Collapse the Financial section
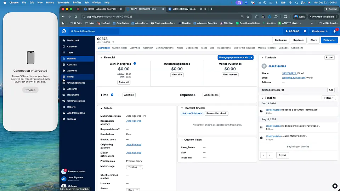This screenshot has height=191, width=340. click(x=101, y=57)
